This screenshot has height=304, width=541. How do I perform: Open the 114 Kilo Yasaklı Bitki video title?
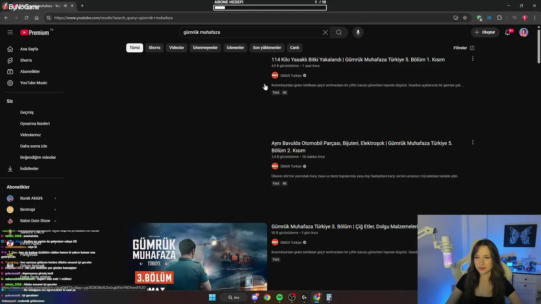coord(358,60)
